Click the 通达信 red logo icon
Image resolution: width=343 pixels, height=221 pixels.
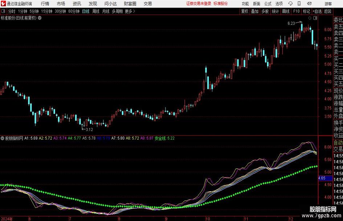click(x=3, y=4)
